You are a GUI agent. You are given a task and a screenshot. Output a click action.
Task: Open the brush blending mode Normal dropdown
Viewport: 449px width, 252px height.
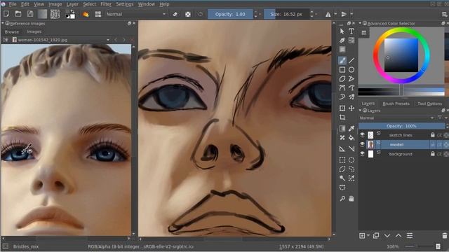pyautogui.click(x=135, y=14)
